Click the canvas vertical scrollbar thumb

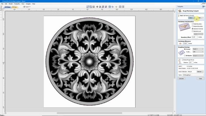click(x=174, y=62)
